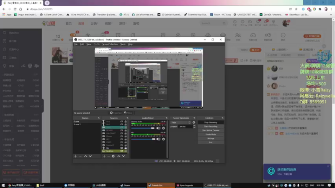
Task: Click Stop Streaming button
Action: (x=211, y=122)
